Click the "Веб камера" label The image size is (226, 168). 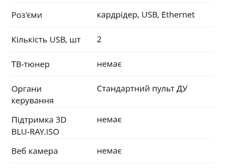pyautogui.click(x=35, y=151)
